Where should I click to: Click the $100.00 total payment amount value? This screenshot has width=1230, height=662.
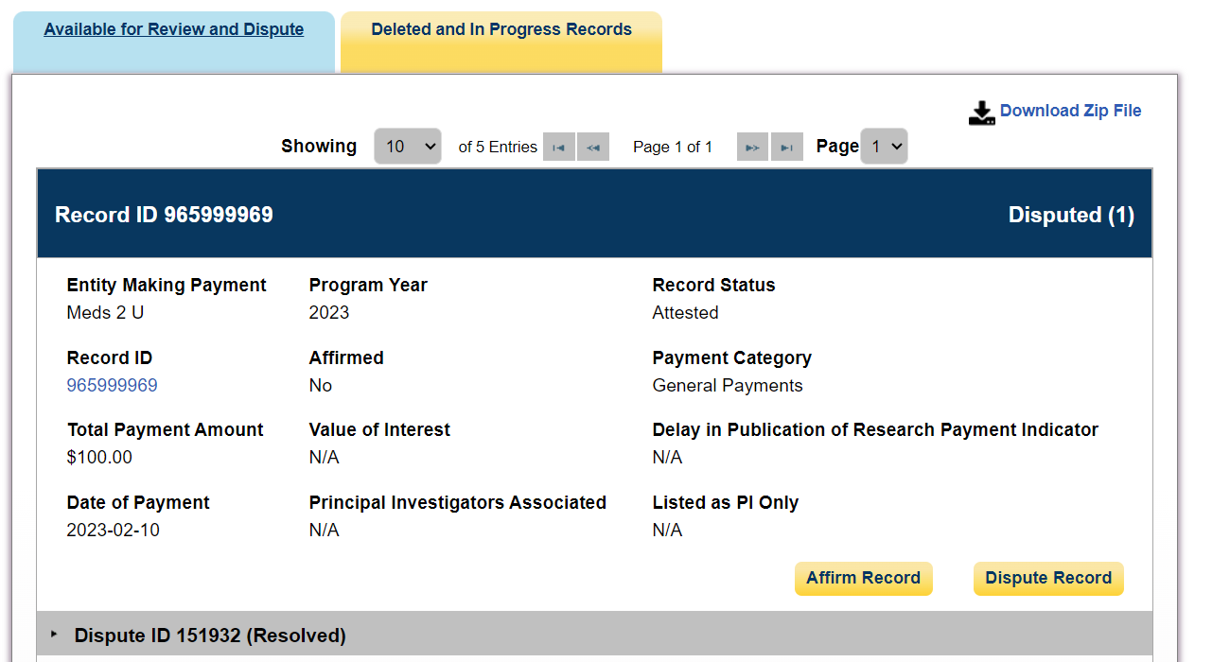coord(99,458)
